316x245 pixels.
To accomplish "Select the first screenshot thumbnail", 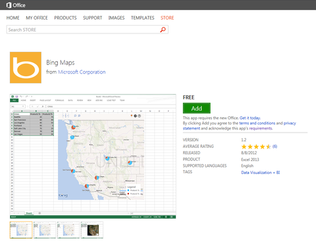I will [21, 230].
